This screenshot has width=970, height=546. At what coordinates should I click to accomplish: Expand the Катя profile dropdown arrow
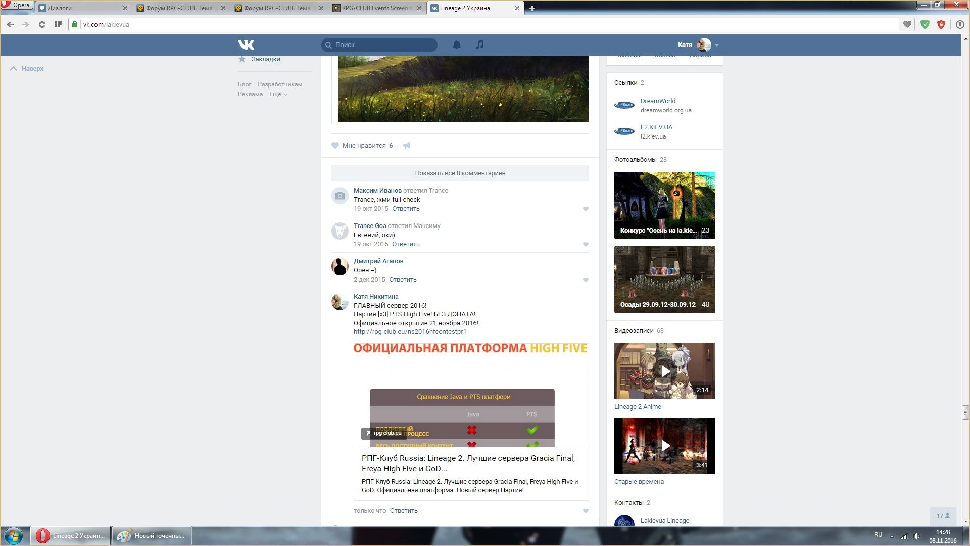(x=717, y=45)
